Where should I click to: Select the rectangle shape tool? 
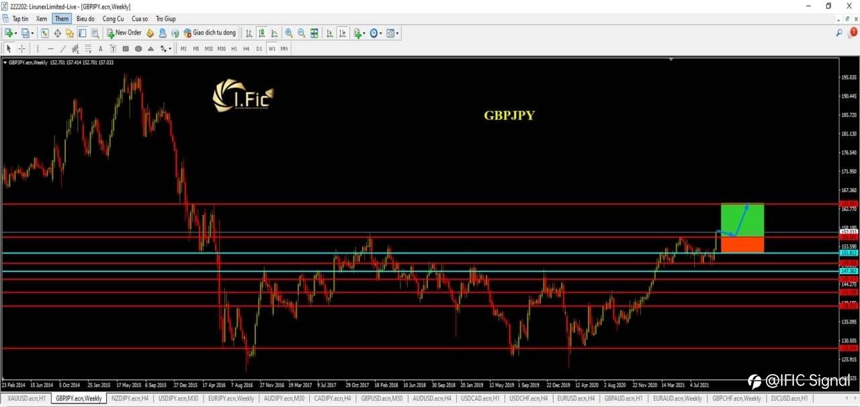click(x=126, y=48)
